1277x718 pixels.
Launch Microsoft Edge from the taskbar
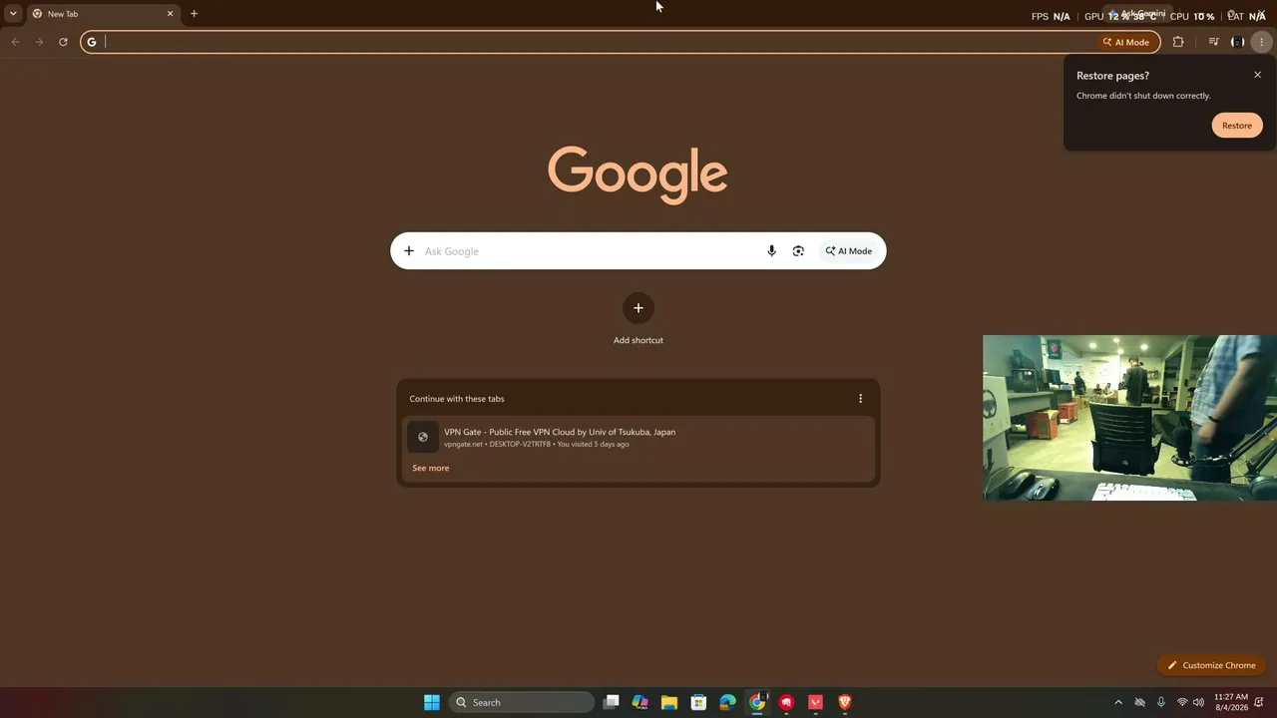click(728, 702)
